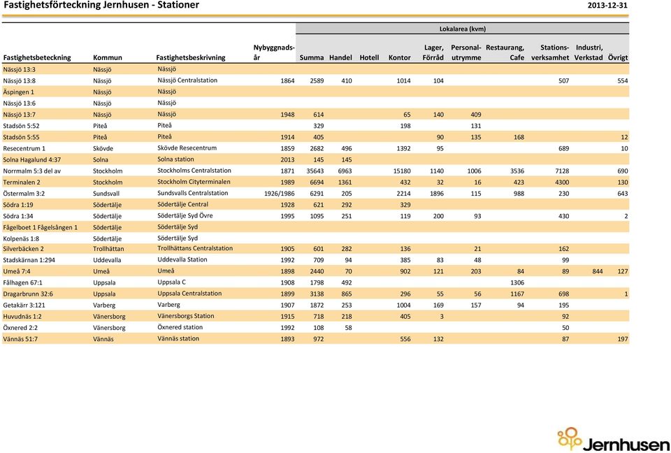
Task: Click the Personalutrymme column header
Action: (x=466, y=52)
